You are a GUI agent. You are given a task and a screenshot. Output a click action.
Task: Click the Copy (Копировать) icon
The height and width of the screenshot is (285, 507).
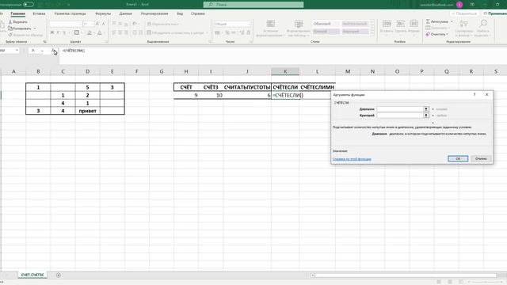coord(10,28)
